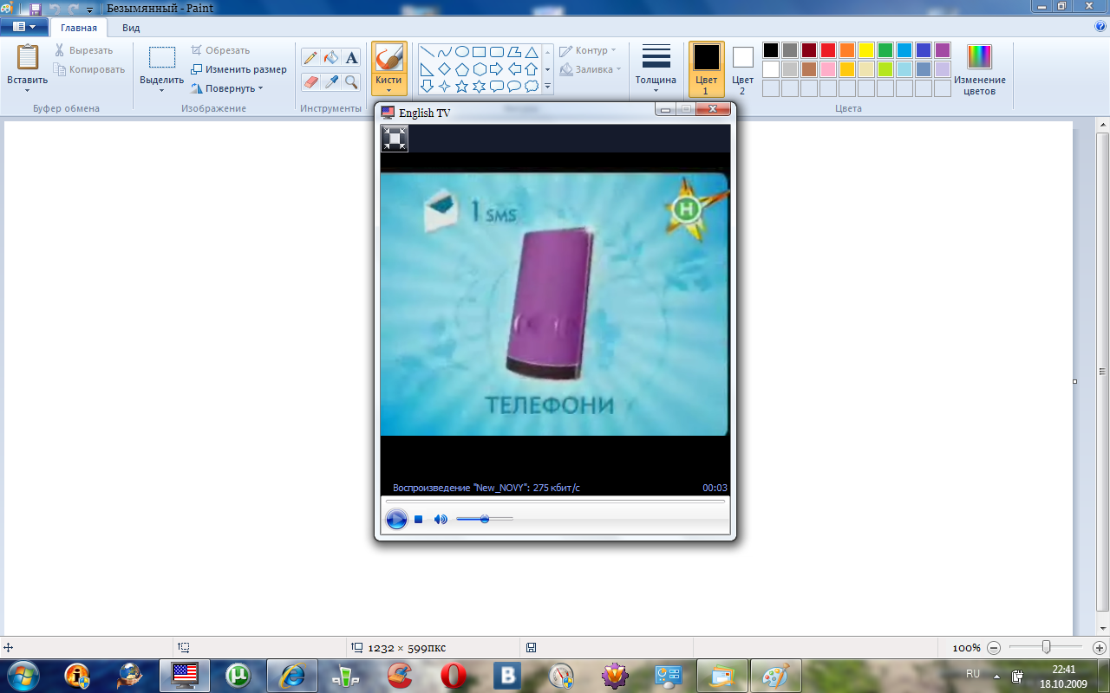Choose the oval shape

(462, 52)
